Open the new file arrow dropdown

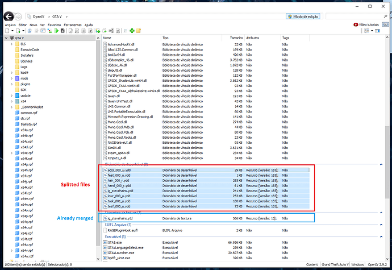click(12, 31)
